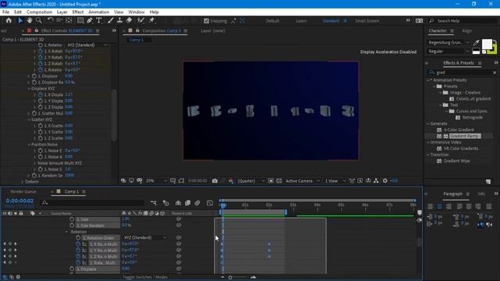Open the Composition Flowchart icon in viewer
This screenshot has height=281, width=500.
click(377, 181)
